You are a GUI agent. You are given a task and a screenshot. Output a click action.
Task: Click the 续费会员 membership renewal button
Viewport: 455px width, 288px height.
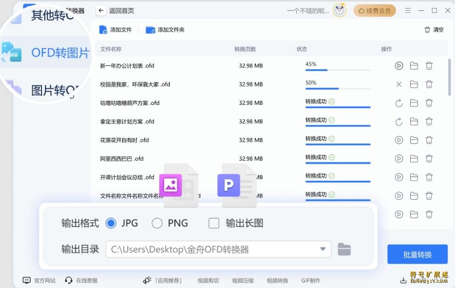coord(374,10)
